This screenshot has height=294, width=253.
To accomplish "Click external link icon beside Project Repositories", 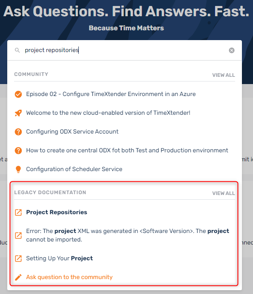I will click(18, 212).
